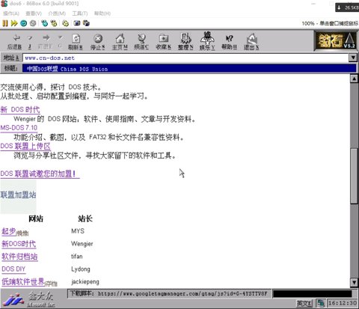The height and width of the screenshot is (309, 359).
Task: Click the 86Box screenshot camera icon
Action: click(77, 23)
